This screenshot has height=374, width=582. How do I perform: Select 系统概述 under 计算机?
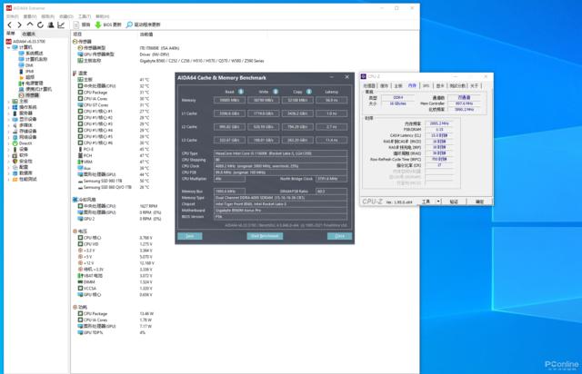(35, 54)
